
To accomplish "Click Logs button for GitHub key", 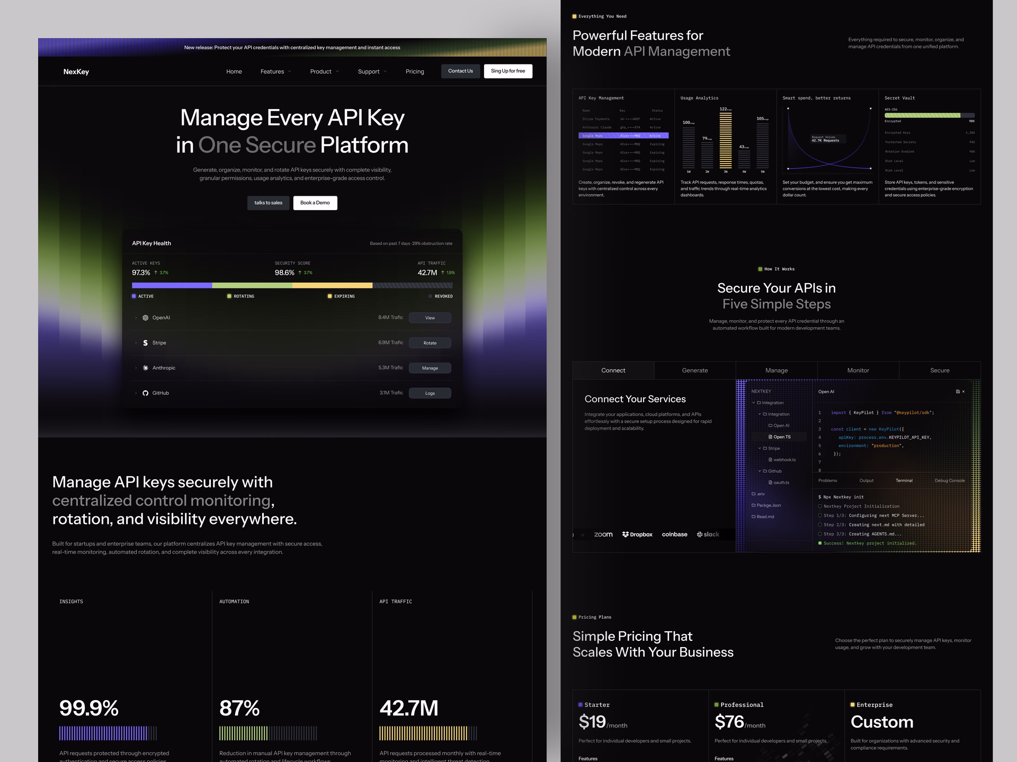I will pyautogui.click(x=430, y=393).
